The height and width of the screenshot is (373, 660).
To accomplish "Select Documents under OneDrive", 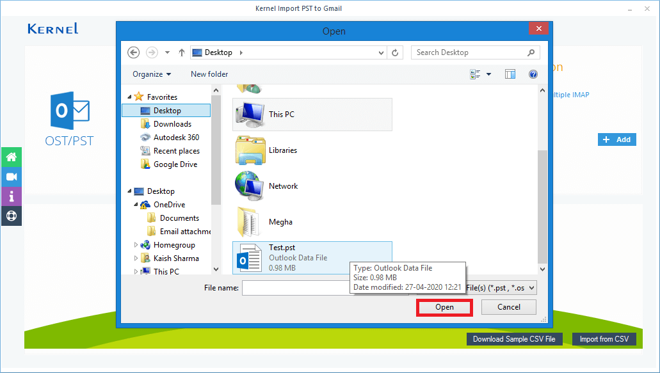I will [179, 218].
